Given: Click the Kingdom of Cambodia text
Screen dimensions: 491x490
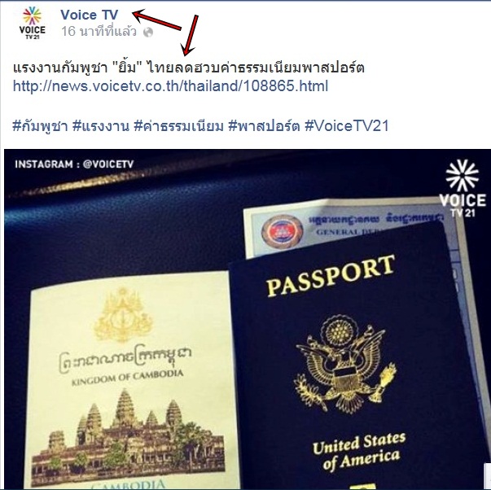Looking at the screenshot, I should [x=128, y=378].
